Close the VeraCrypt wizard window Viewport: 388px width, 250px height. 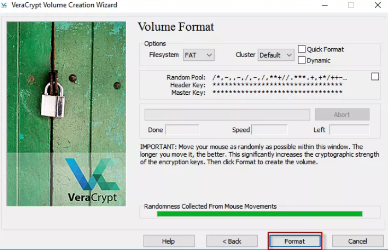pyautogui.click(x=377, y=5)
